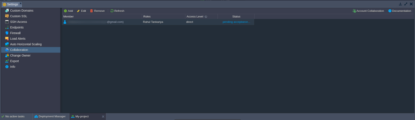
Task: Click the Collaboration icon
Action: coord(7,50)
